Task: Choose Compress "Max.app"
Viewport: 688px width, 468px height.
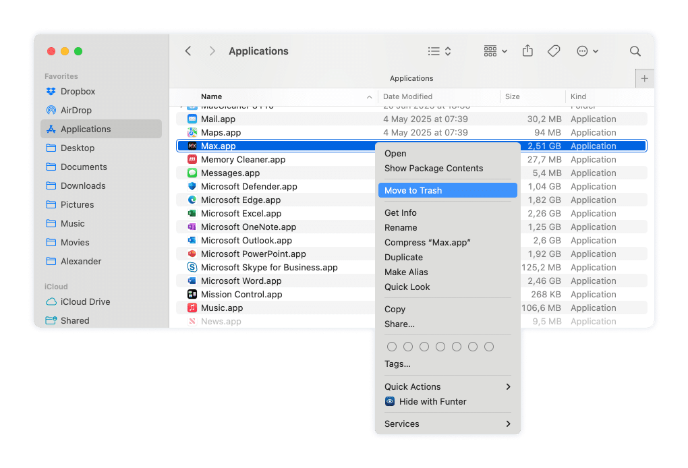Action: click(x=448, y=243)
